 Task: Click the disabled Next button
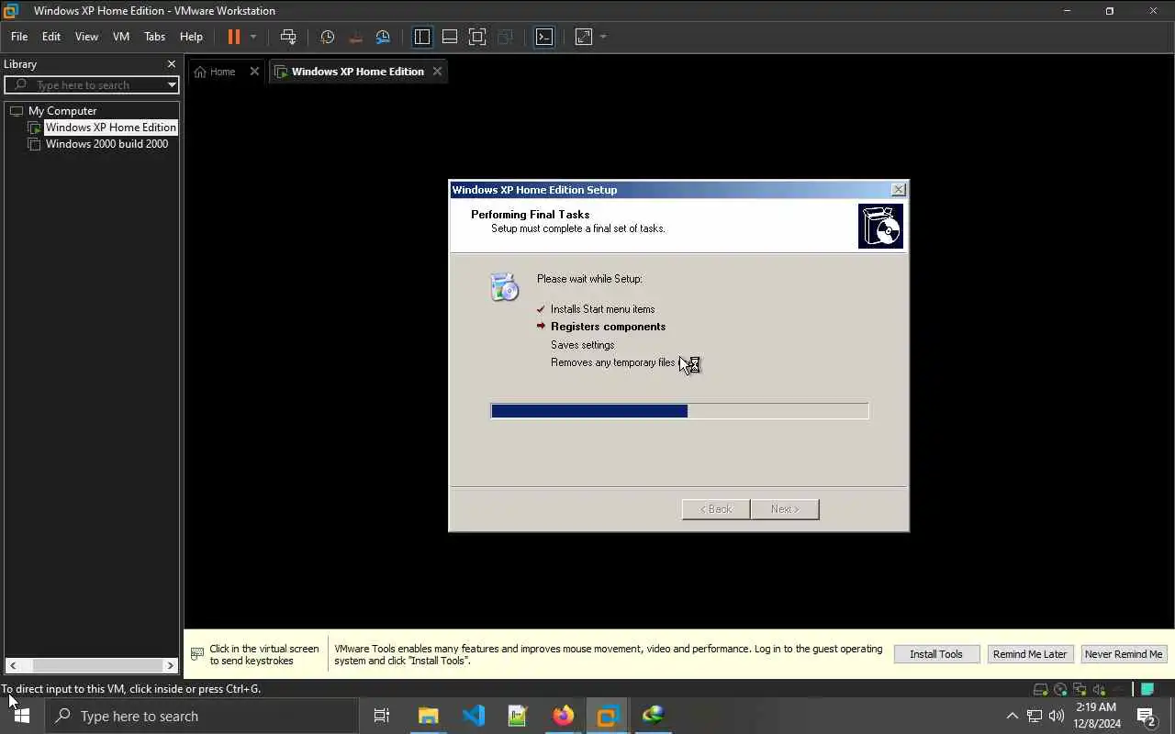pos(785,509)
